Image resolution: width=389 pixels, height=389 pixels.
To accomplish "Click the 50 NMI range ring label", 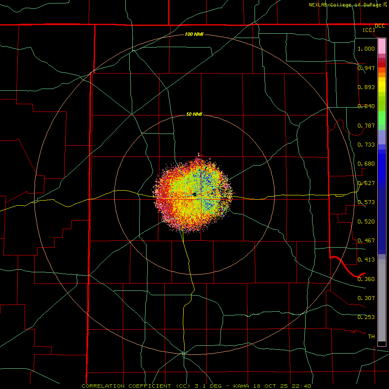I will [194, 114].
